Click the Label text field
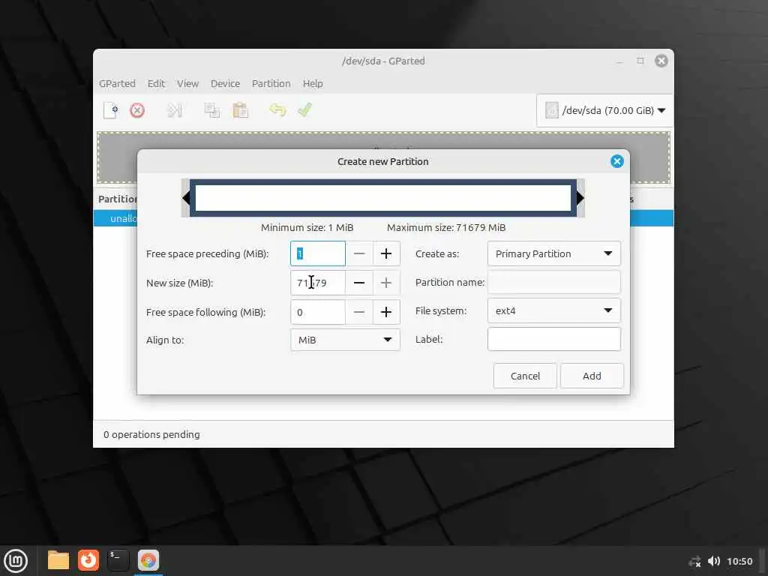This screenshot has width=768, height=576. pos(554,339)
